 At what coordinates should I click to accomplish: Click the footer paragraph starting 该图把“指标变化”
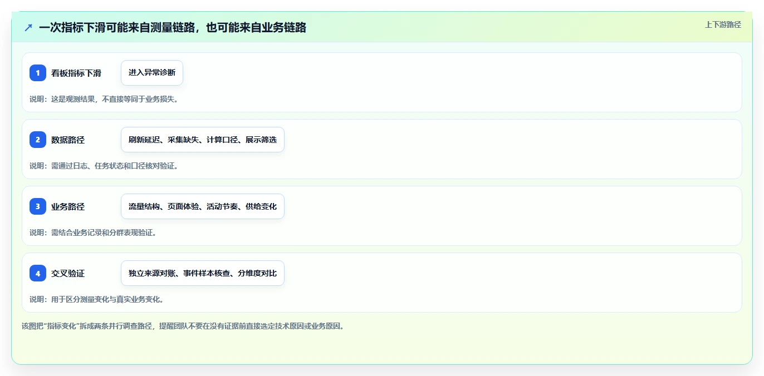point(183,326)
